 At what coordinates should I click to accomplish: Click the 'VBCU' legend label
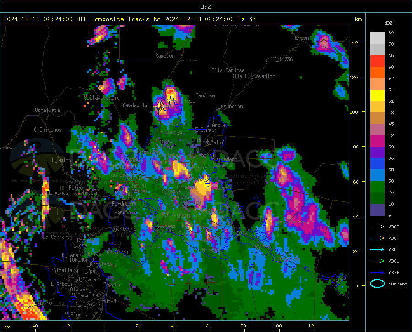(x=394, y=261)
